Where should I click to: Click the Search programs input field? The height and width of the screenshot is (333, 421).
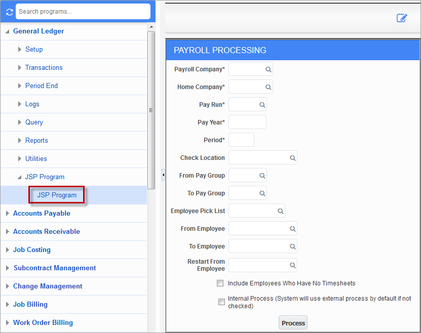(83, 11)
